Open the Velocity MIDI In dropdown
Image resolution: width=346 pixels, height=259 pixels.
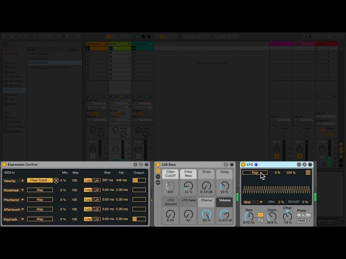pyautogui.click(x=14, y=181)
